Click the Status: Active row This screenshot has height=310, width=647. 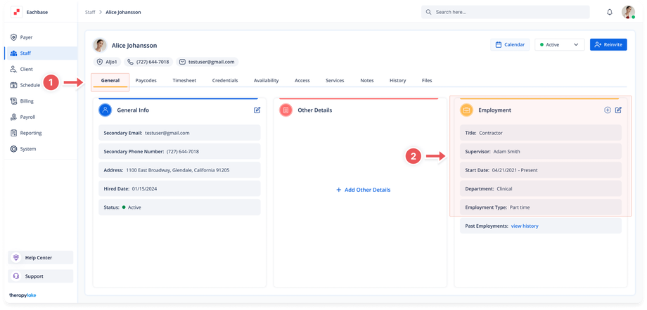point(179,207)
